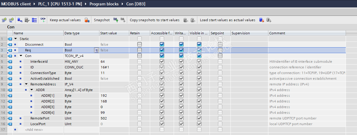The image size is (357, 135).
Task: Click the tag icon in row 9 RemoteAddress
Action: coord(10,84)
